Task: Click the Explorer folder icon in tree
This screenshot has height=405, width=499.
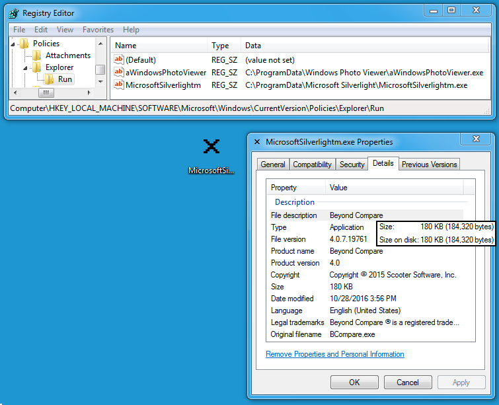Action: point(36,67)
